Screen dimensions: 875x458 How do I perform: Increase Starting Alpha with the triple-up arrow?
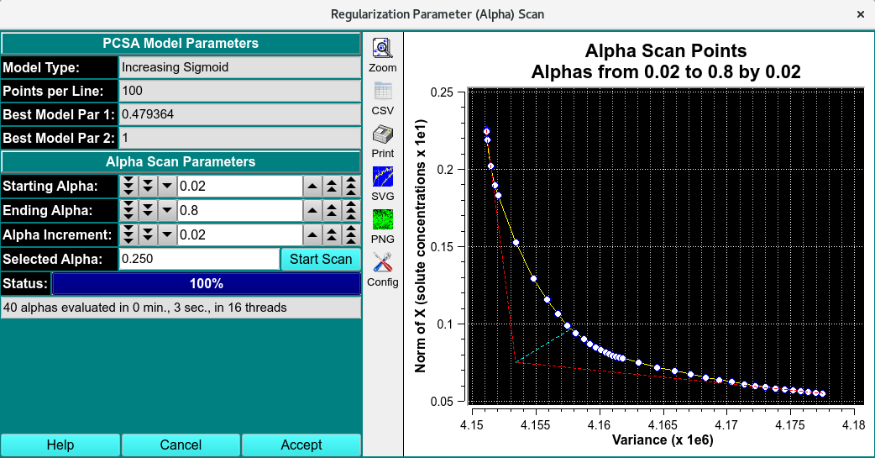[352, 186]
